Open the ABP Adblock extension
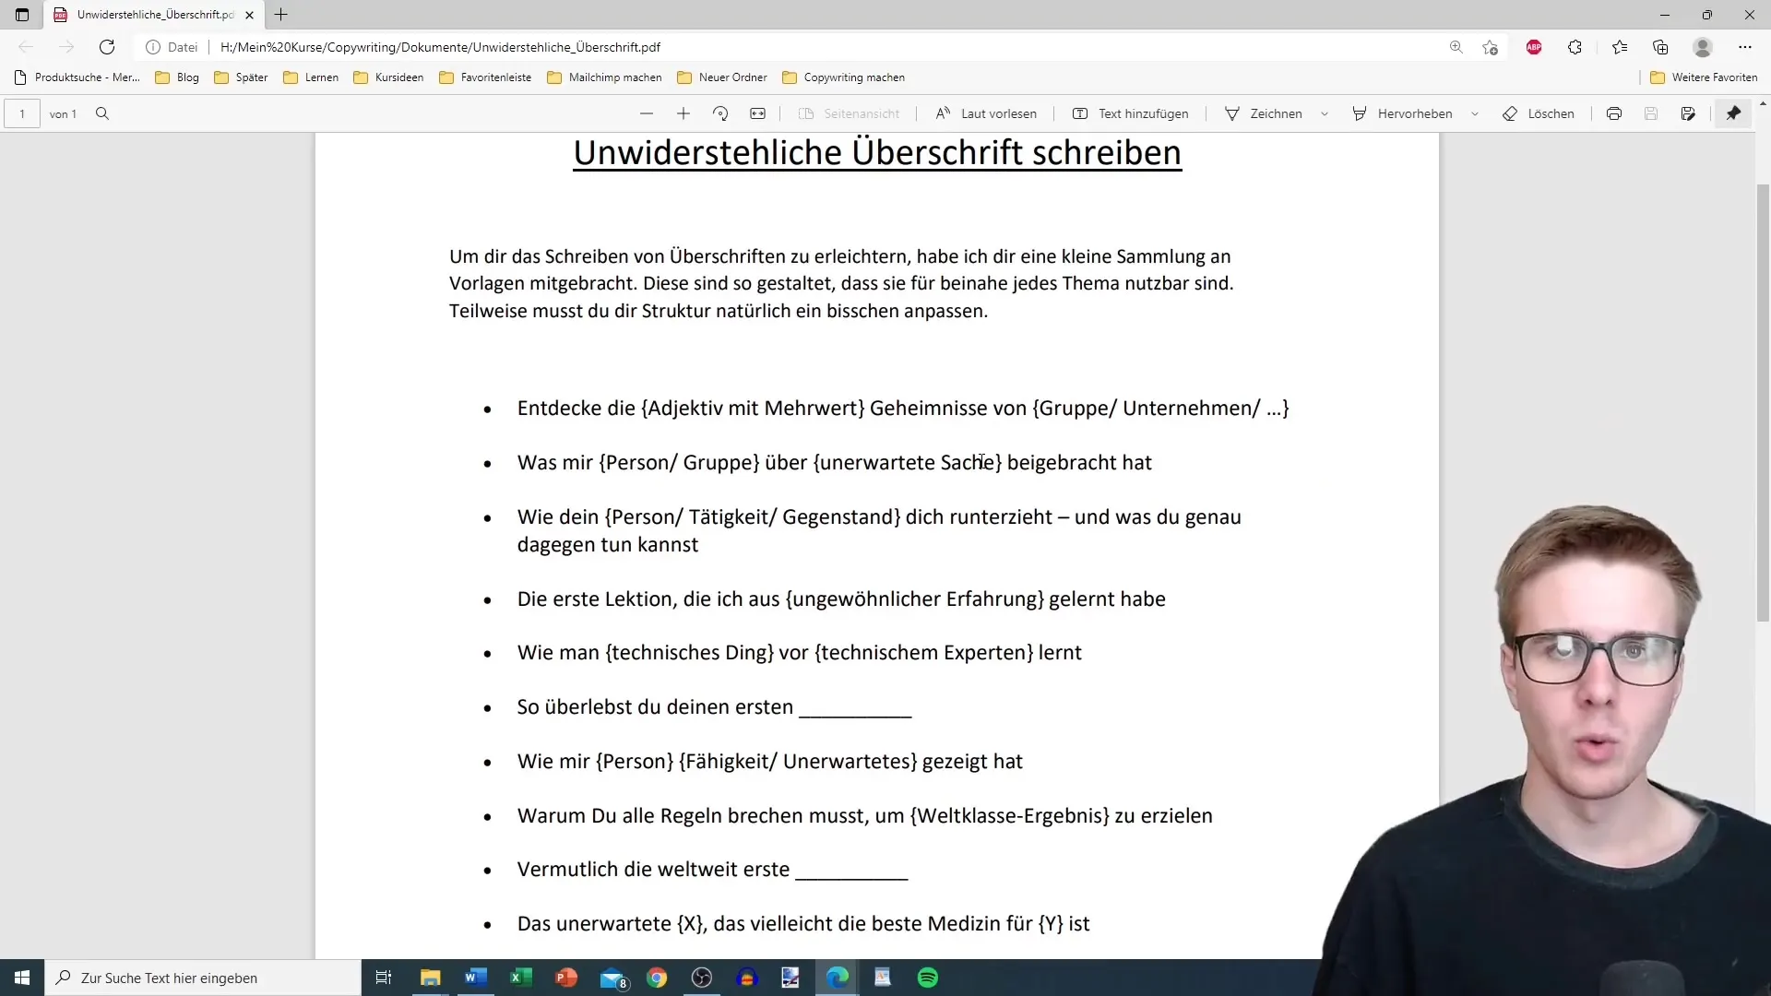This screenshot has height=996, width=1771. click(1534, 47)
